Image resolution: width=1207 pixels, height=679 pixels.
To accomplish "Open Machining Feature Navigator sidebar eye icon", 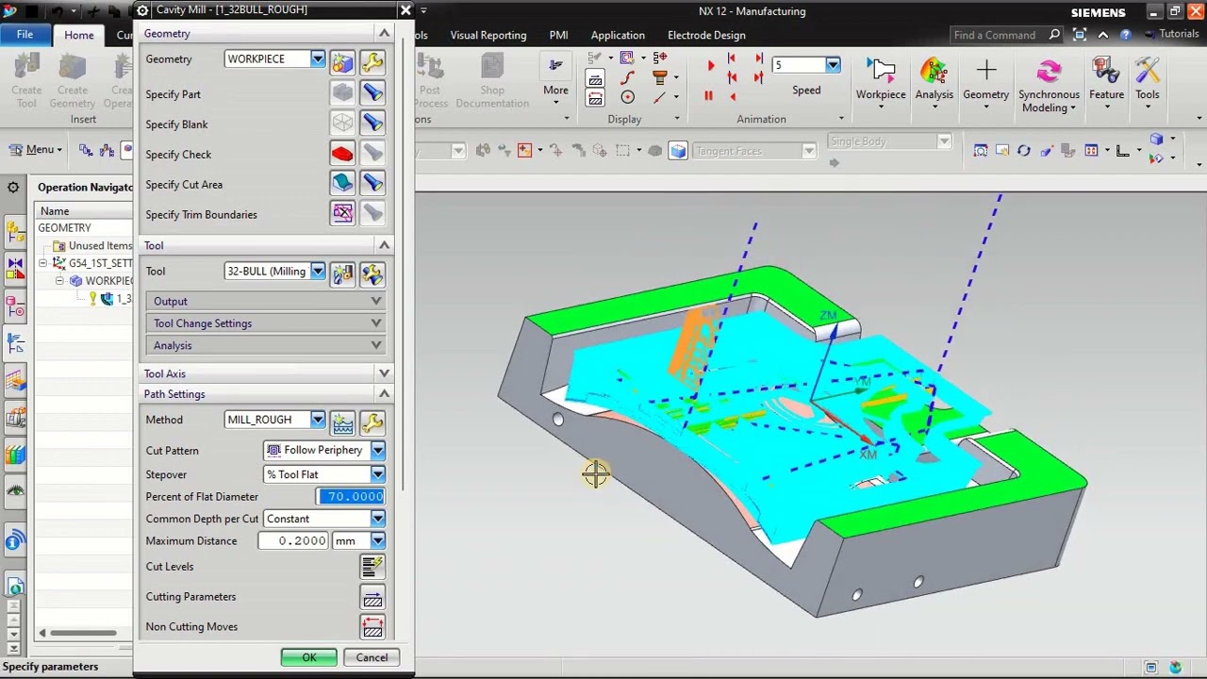I will coord(15,489).
